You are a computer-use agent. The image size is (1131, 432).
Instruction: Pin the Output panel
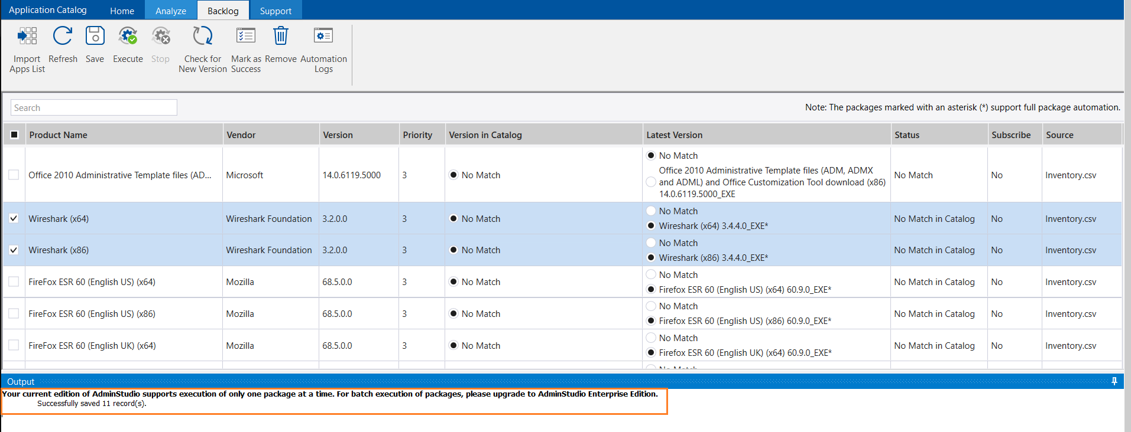pos(1114,381)
